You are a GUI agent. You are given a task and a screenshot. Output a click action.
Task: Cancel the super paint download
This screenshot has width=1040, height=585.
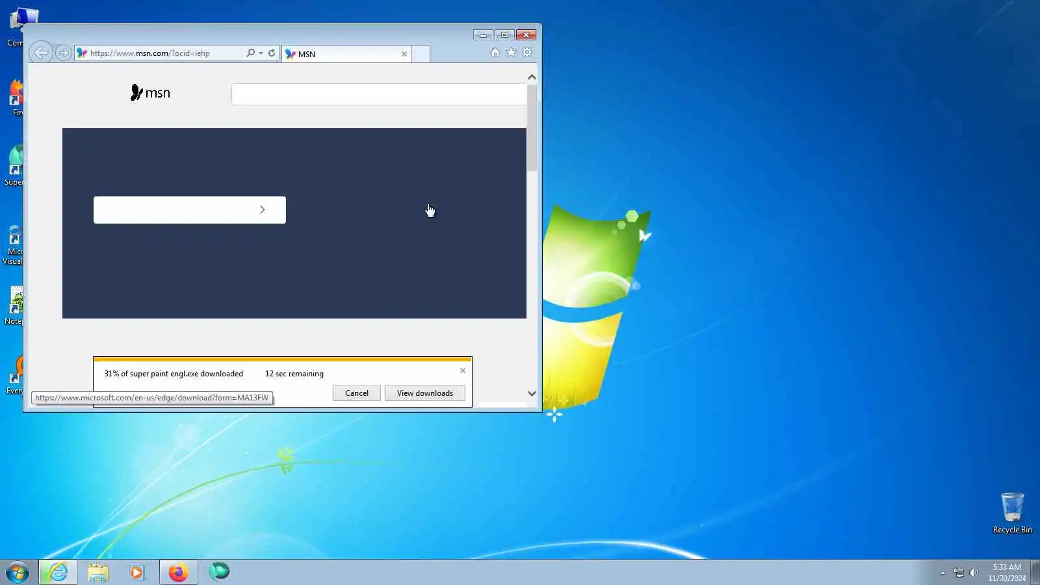pos(357,393)
